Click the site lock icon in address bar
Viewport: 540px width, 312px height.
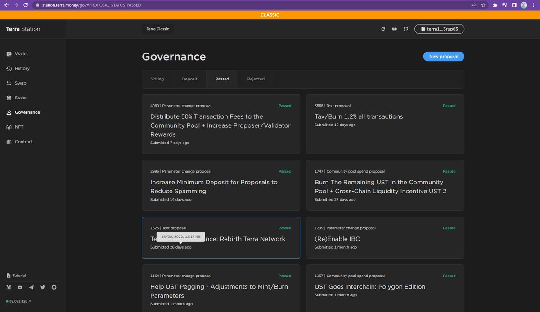38,5
